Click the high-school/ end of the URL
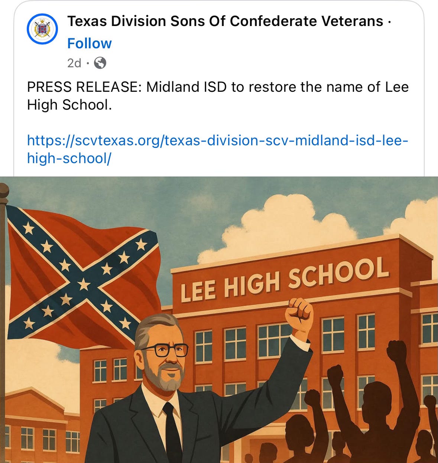The width and height of the screenshot is (438, 463). point(69,158)
